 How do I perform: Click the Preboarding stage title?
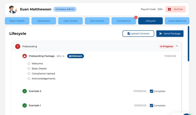pos(30,46)
